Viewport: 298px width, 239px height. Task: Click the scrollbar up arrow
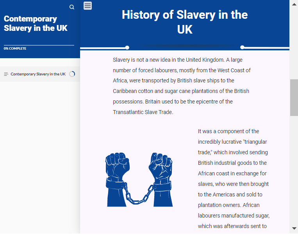pos(294,5)
